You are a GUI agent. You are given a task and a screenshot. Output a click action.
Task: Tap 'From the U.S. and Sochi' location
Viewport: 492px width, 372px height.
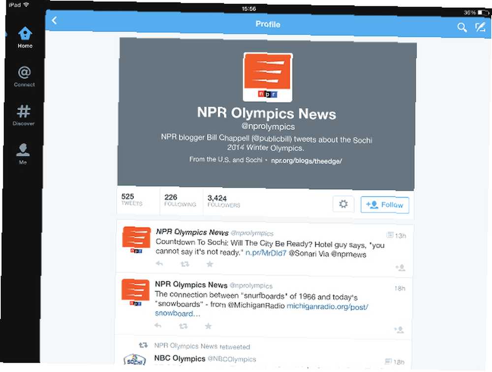[x=226, y=159]
